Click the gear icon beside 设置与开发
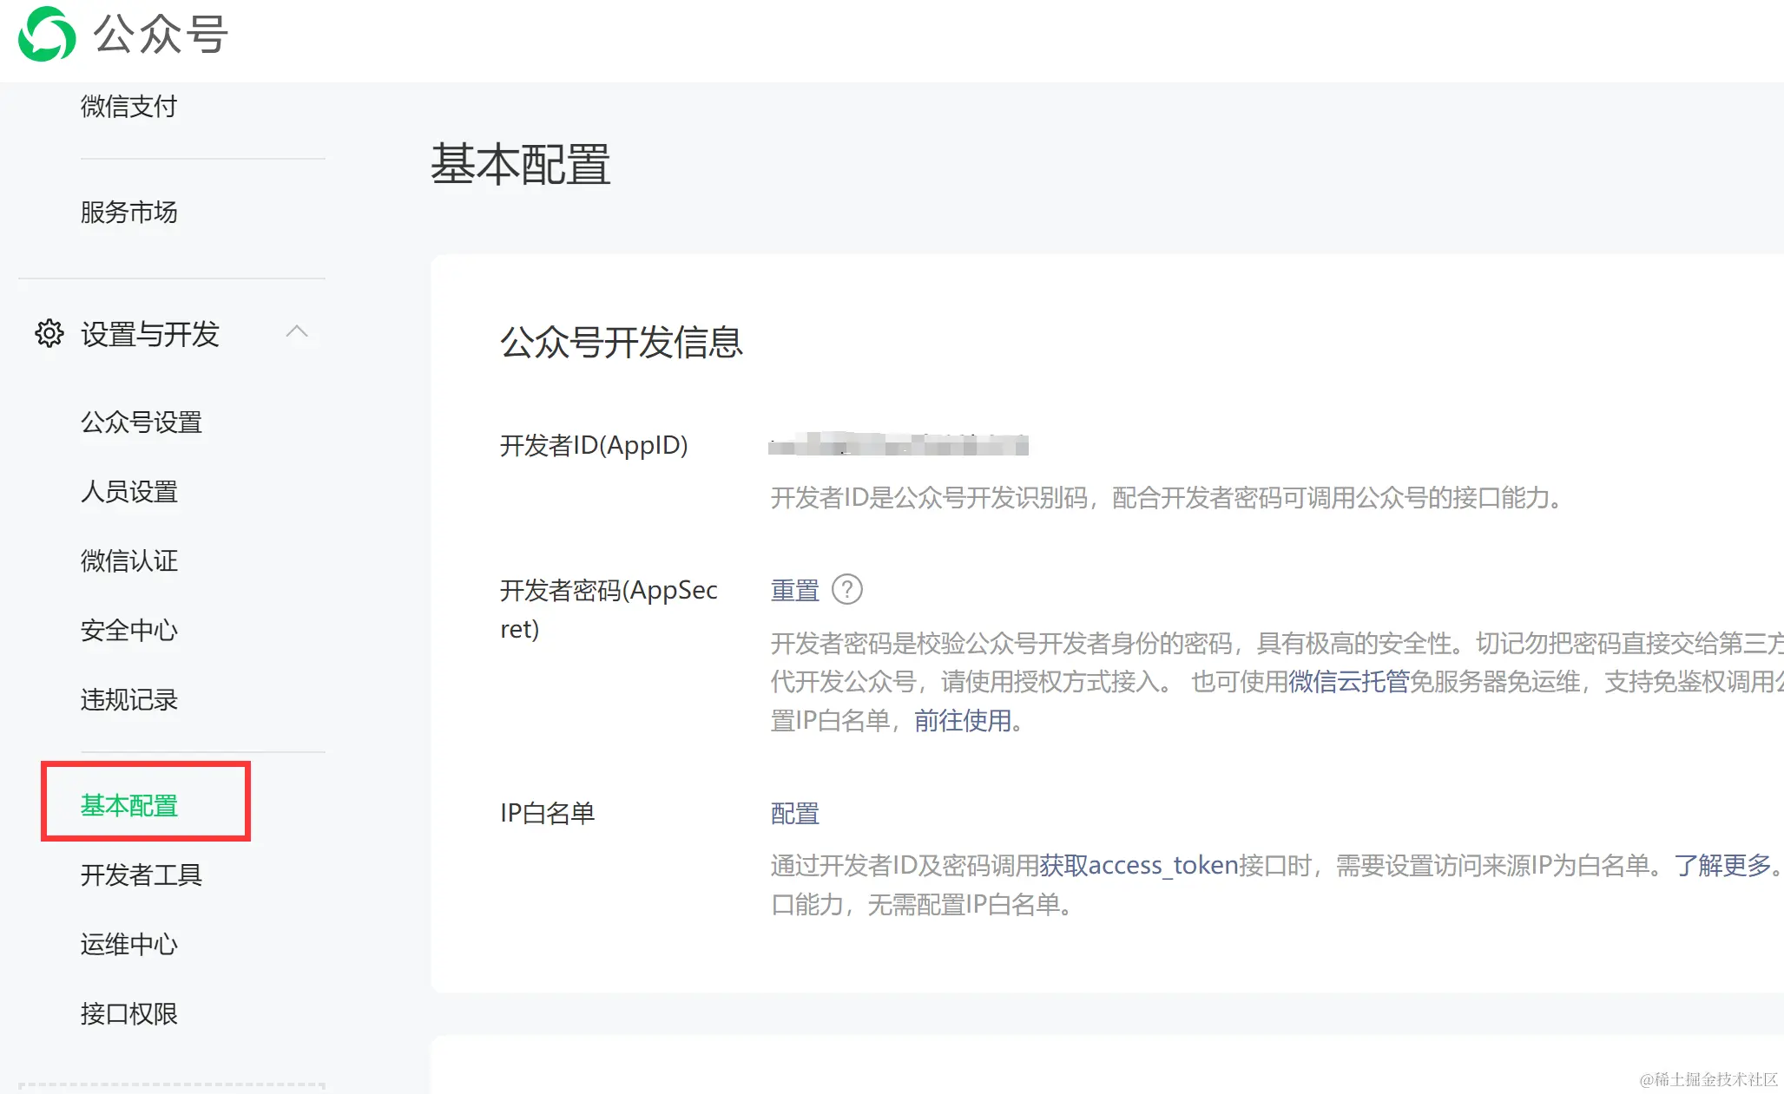 point(49,333)
